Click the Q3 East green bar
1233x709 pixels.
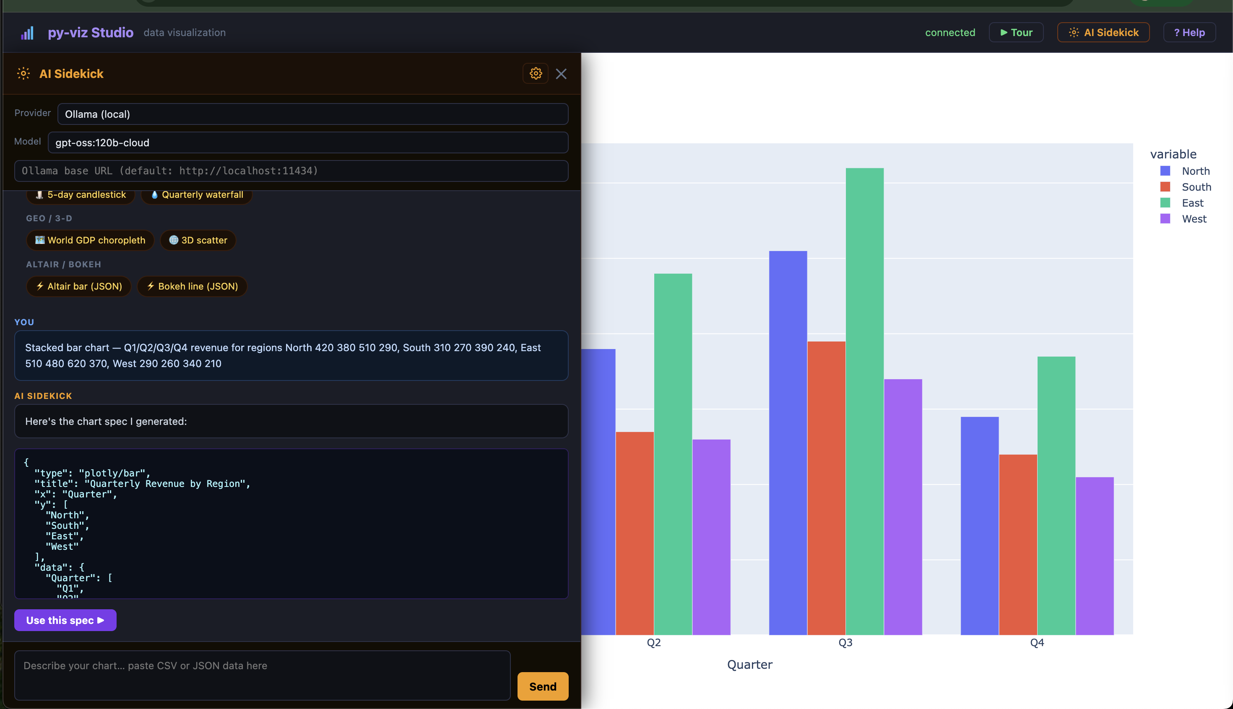[x=864, y=401]
